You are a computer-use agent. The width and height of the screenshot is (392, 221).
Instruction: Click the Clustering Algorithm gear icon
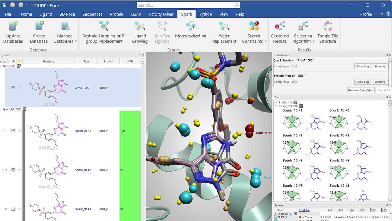(x=303, y=26)
